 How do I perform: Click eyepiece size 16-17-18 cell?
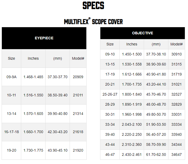point(11,132)
